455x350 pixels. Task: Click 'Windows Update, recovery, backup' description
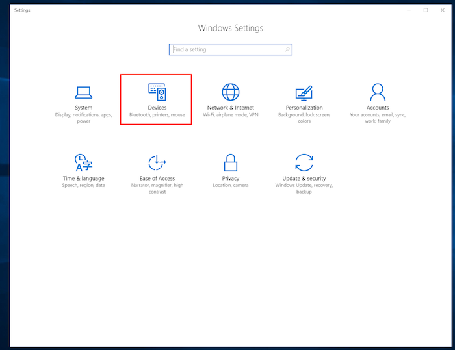coord(304,188)
